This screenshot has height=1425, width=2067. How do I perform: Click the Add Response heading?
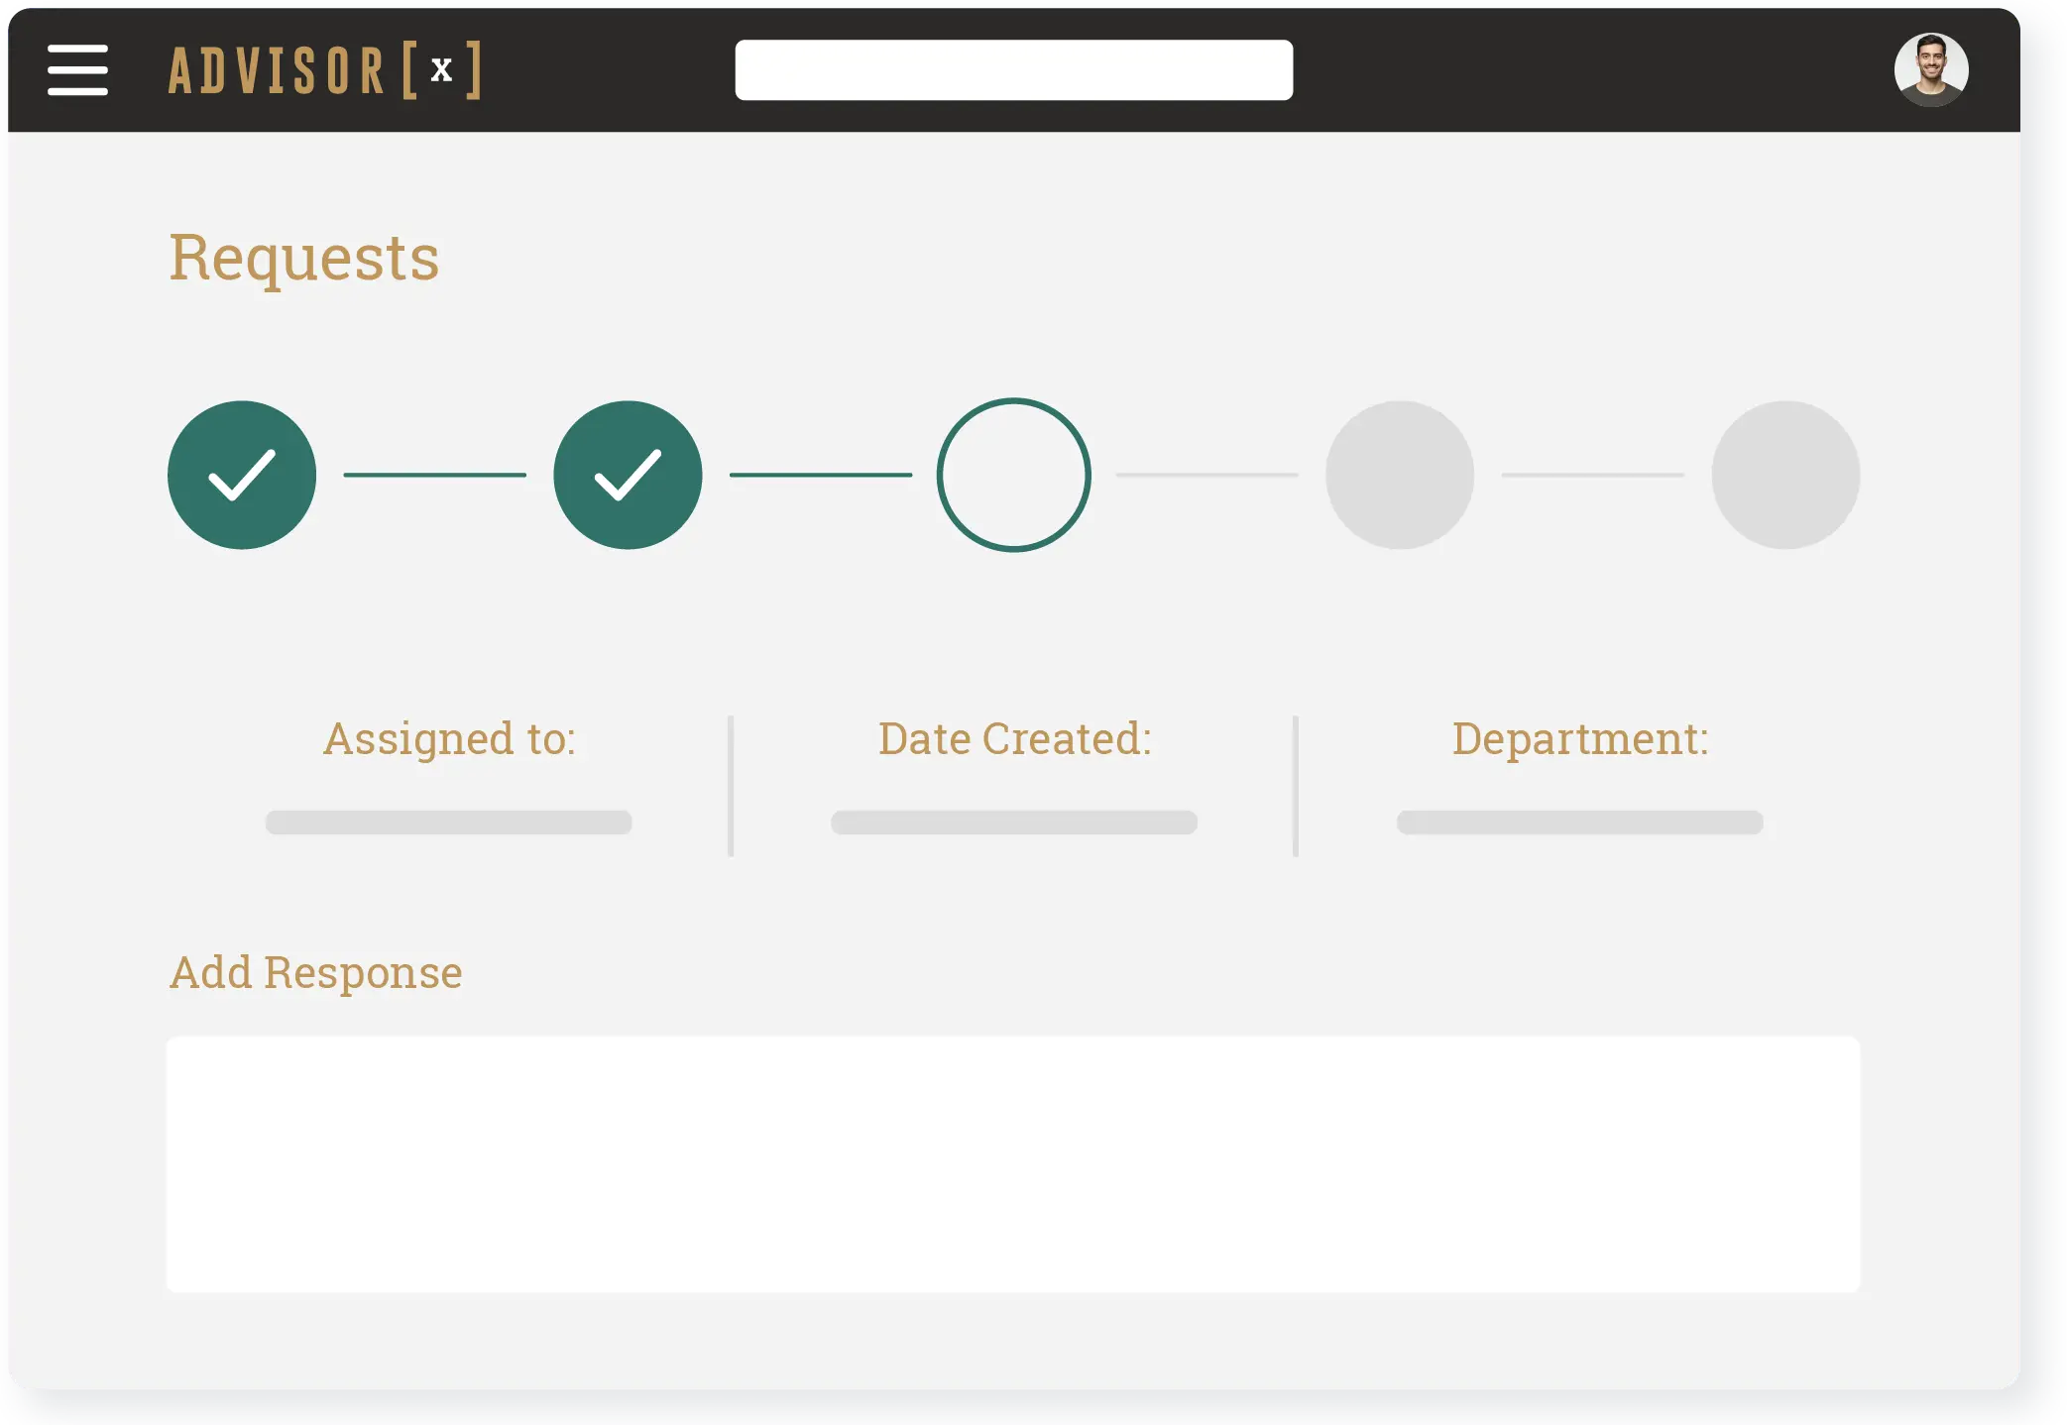pos(315,972)
